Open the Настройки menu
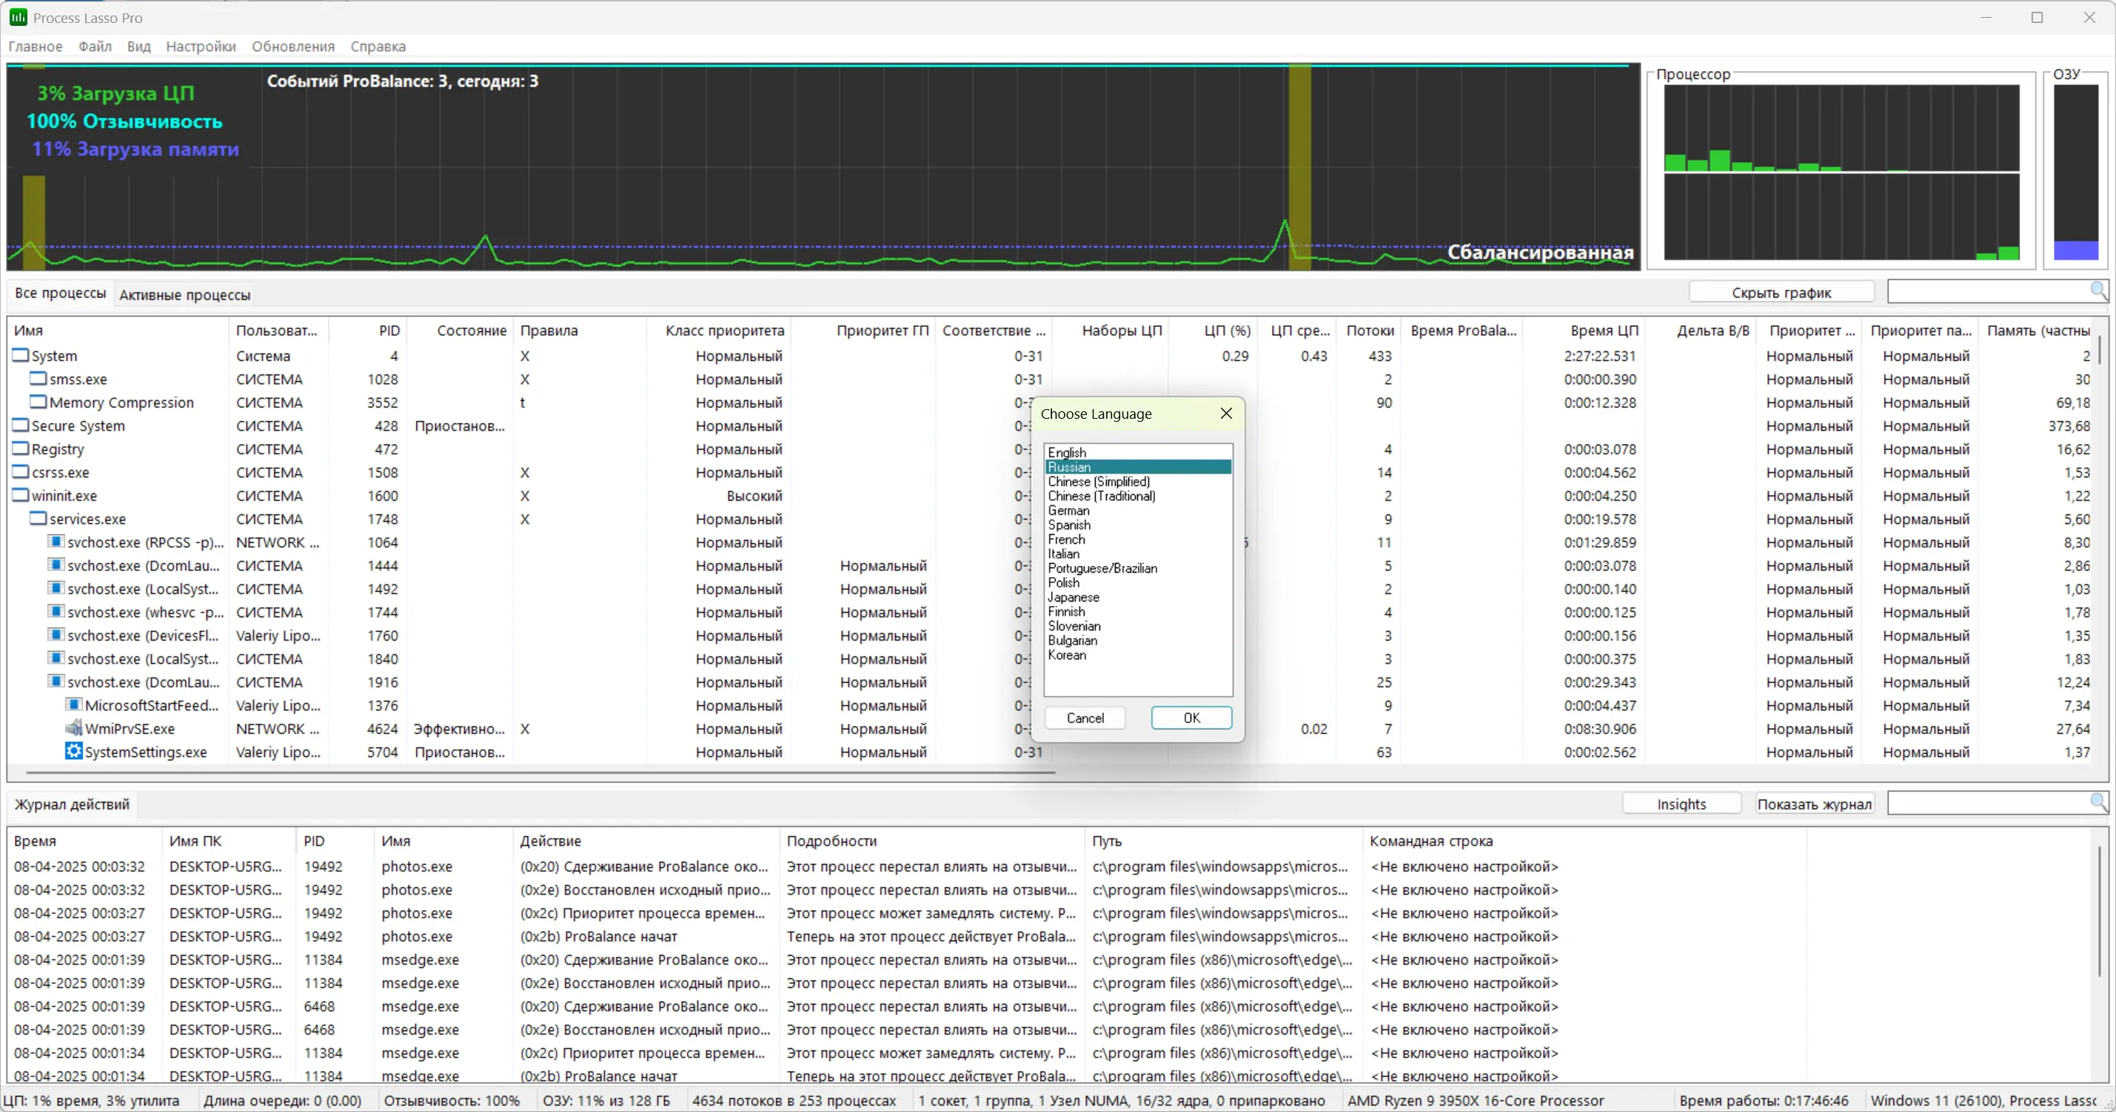This screenshot has height=1112, width=2116. pos(201,47)
